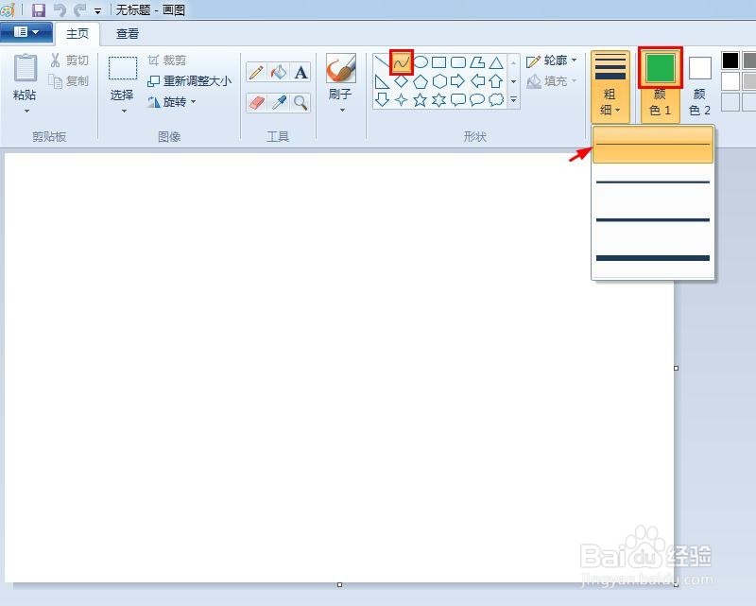The image size is (756, 606).
Task: Select the Oval callout shape
Action: 477,100
